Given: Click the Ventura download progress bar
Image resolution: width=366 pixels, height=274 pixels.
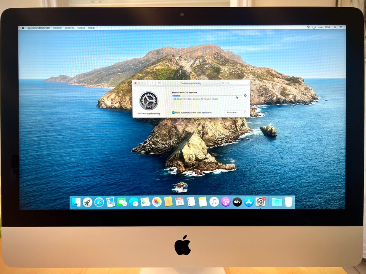Looking at the screenshot, I should click(207, 96).
